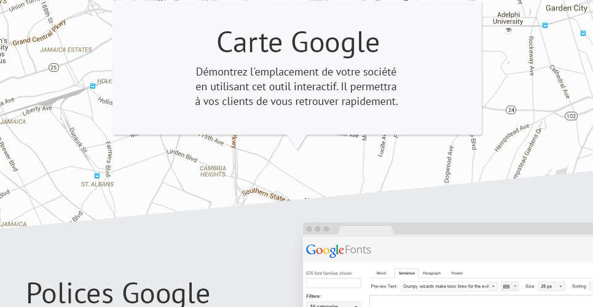This screenshot has width=593, height=307.
Task: Click the Polices Google heading
Action: 118,293
